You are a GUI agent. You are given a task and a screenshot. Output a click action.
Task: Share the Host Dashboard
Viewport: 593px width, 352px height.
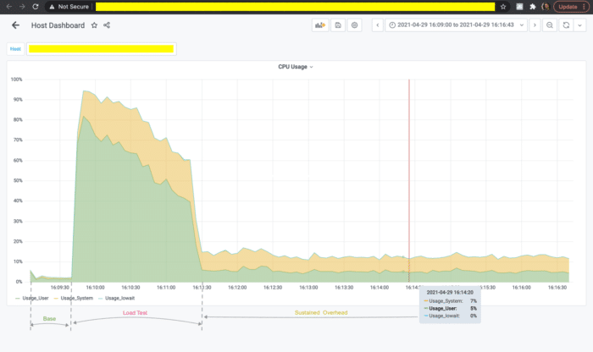[x=107, y=25]
